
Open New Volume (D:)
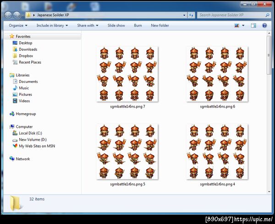[x=33, y=140]
